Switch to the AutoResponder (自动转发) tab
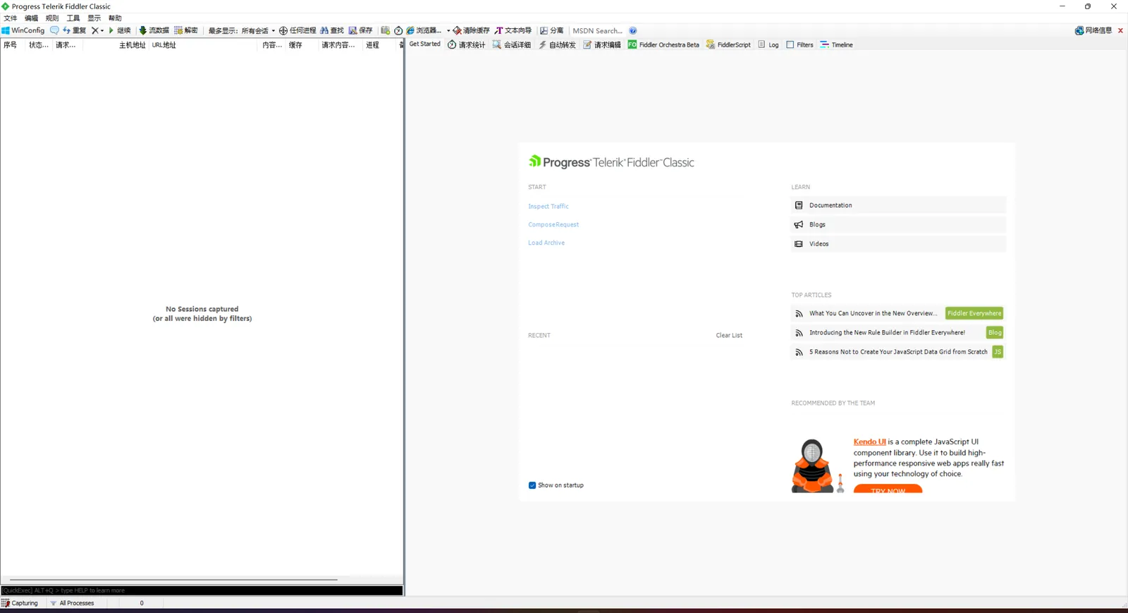Screen dimensions: 1128x613 [x=557, y=44]
